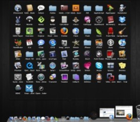140x122 pixels.
Task: Open Preview
Action: click(18, 66)
